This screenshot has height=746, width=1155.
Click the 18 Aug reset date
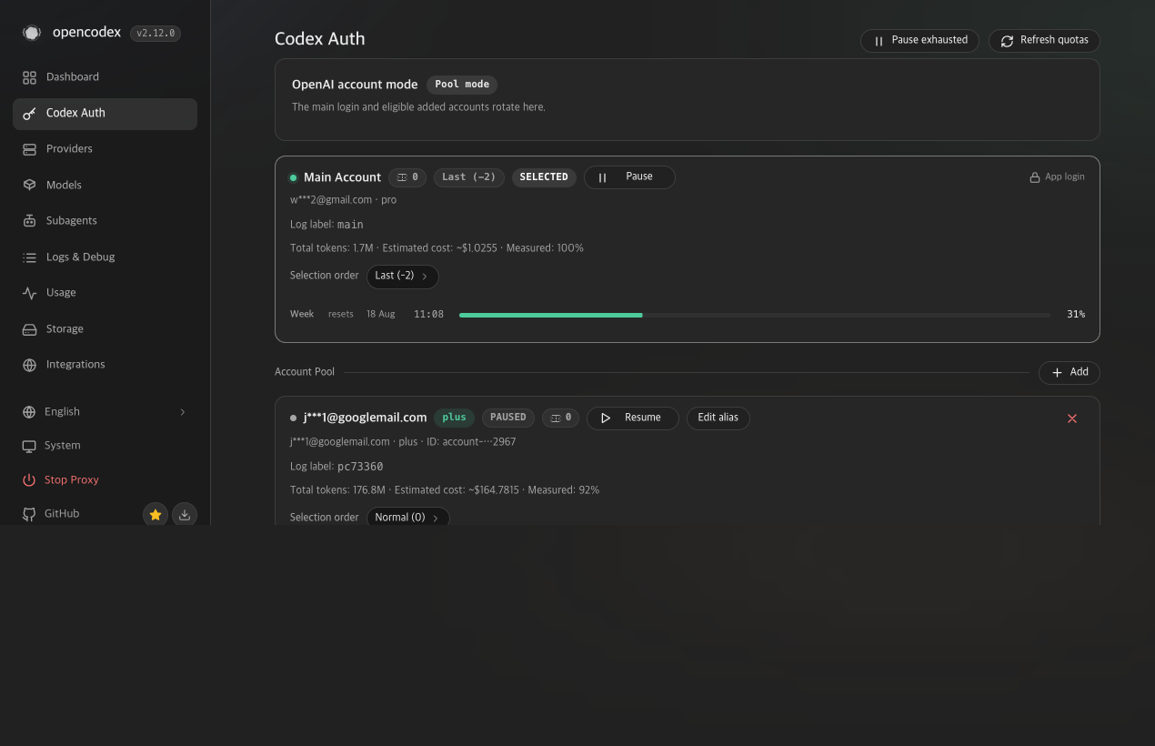(380, 315)
